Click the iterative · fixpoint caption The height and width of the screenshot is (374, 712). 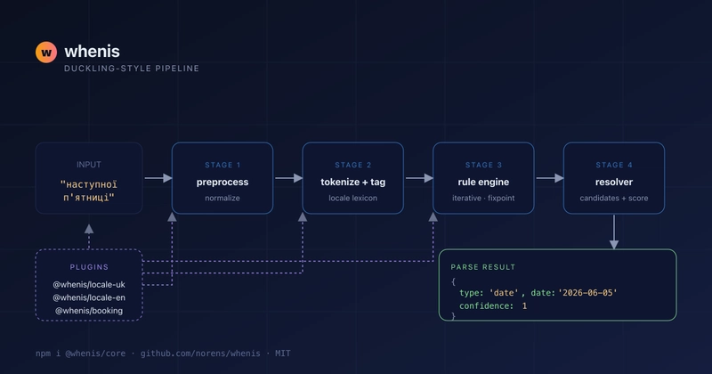pyautogui.click(x=483, y=199)
